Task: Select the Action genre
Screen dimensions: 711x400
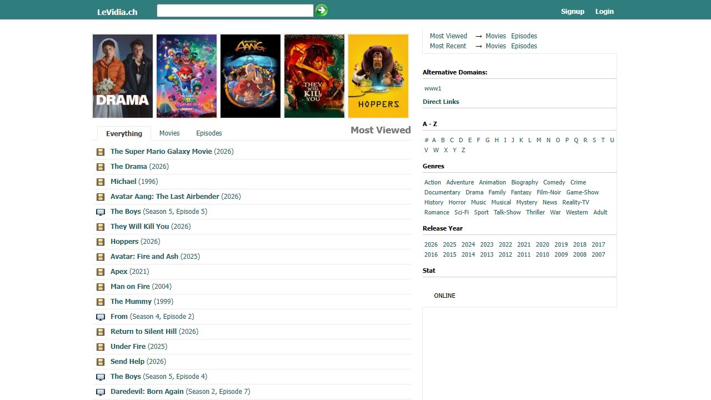Action: coord(433,182)
